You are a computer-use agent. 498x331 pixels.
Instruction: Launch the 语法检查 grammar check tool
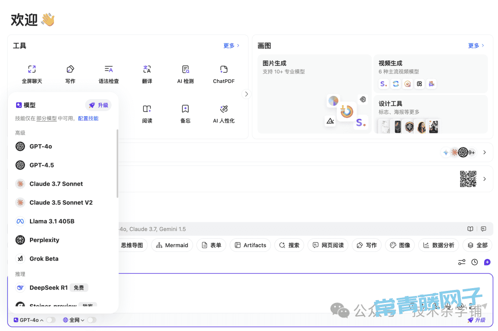[x=109, y=74]
